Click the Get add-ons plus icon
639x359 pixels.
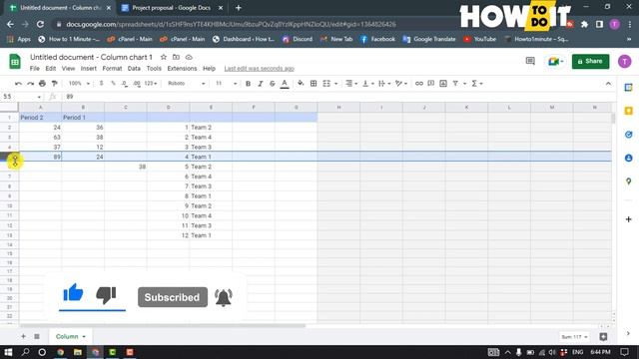pos(628,219)
